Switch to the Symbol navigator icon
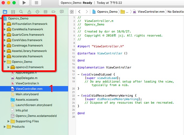Viewport: 184px width, 135px height. pos(13,12)
